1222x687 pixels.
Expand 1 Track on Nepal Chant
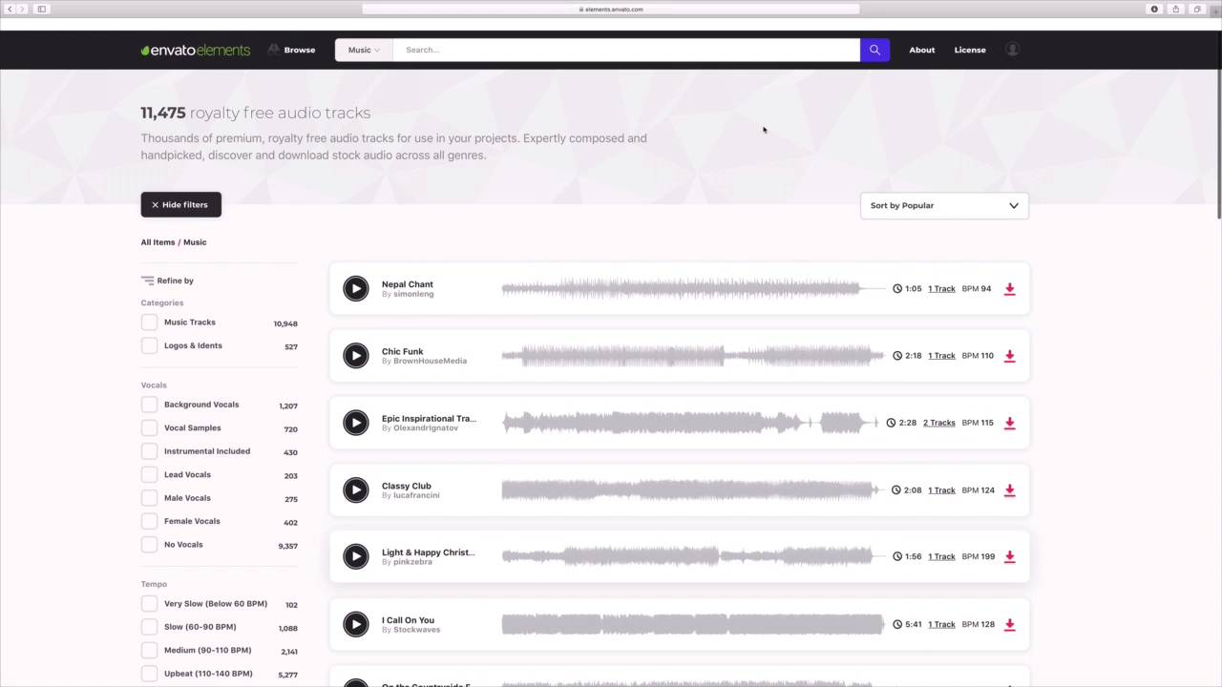coord(941,288)
